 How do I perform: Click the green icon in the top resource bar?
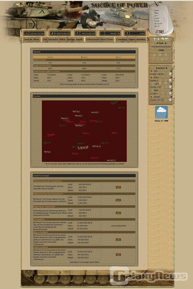(x=127, y=33)
